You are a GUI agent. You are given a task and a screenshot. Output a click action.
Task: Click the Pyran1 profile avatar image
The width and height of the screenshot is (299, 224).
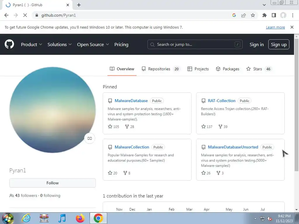coord(53,110)
